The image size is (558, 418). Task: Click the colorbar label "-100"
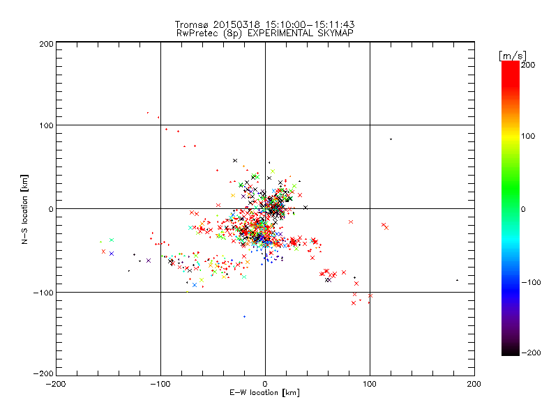click(531, 282)
